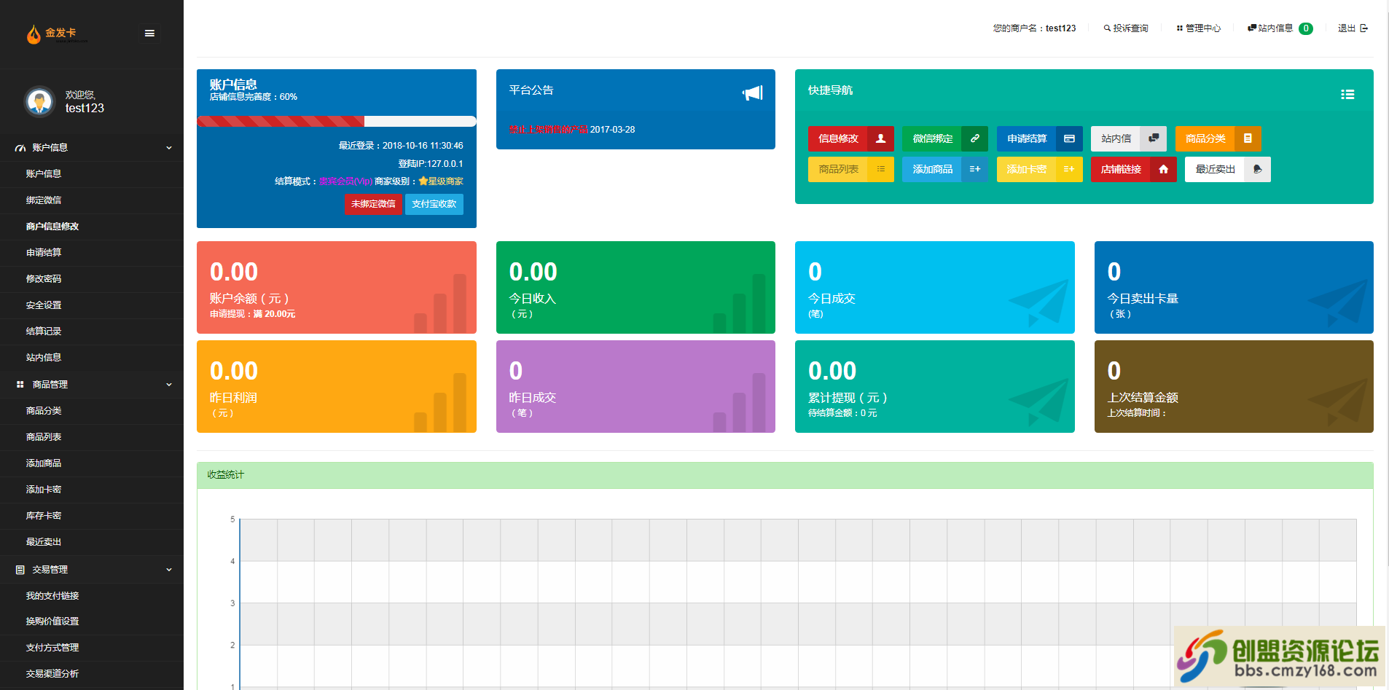Select 添加商品 in the sidebar menu
This screenshot has width=1389, height=690.
click(92, 463)
